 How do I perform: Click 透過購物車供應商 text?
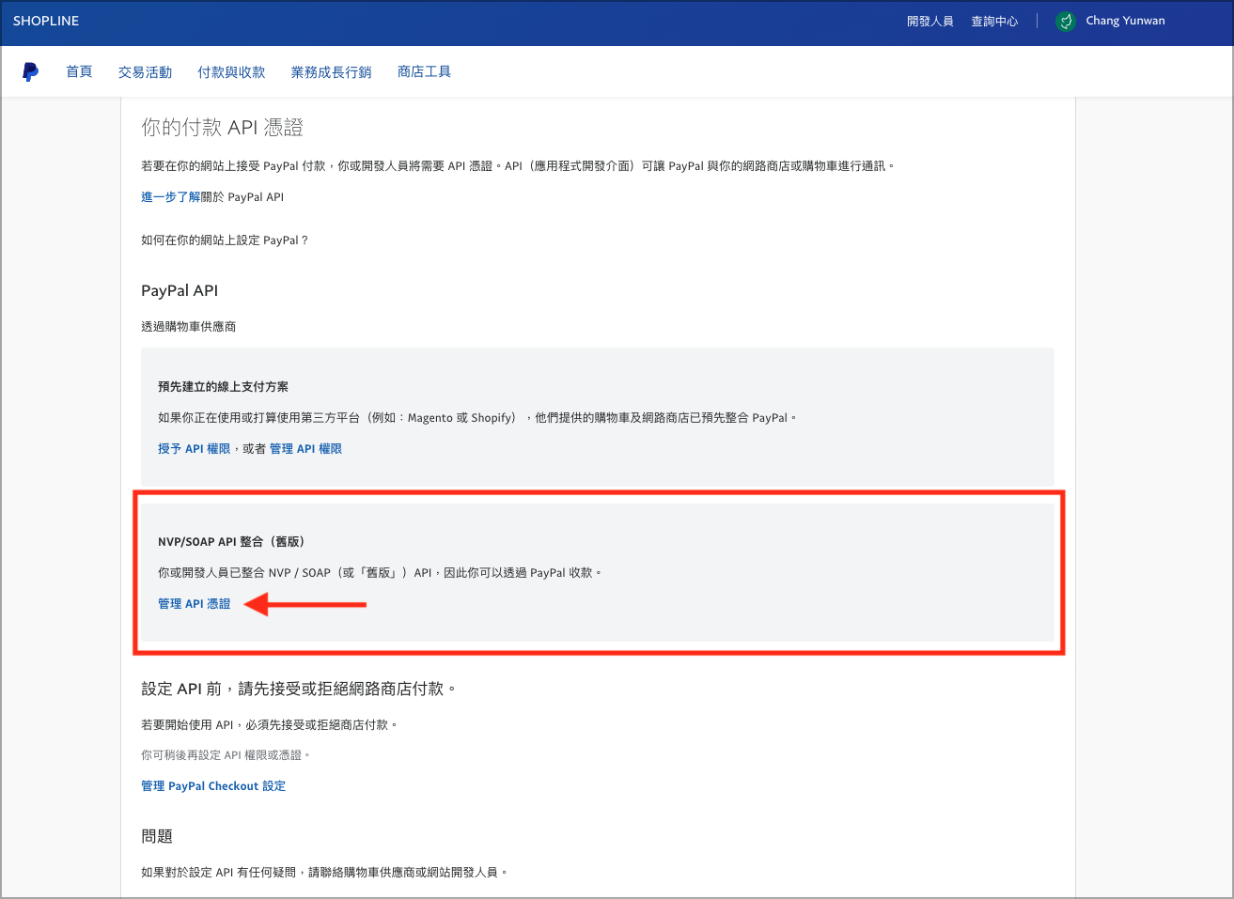pos(188,327)
